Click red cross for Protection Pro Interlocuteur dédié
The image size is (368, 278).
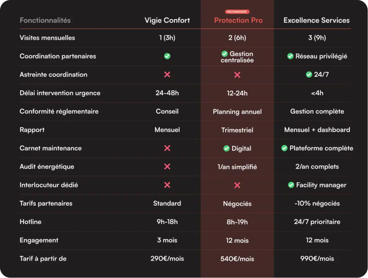pos(237,185)
